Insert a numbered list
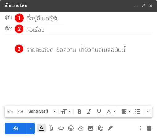Viewport: 157px width, 138px height. coord(138,111)
